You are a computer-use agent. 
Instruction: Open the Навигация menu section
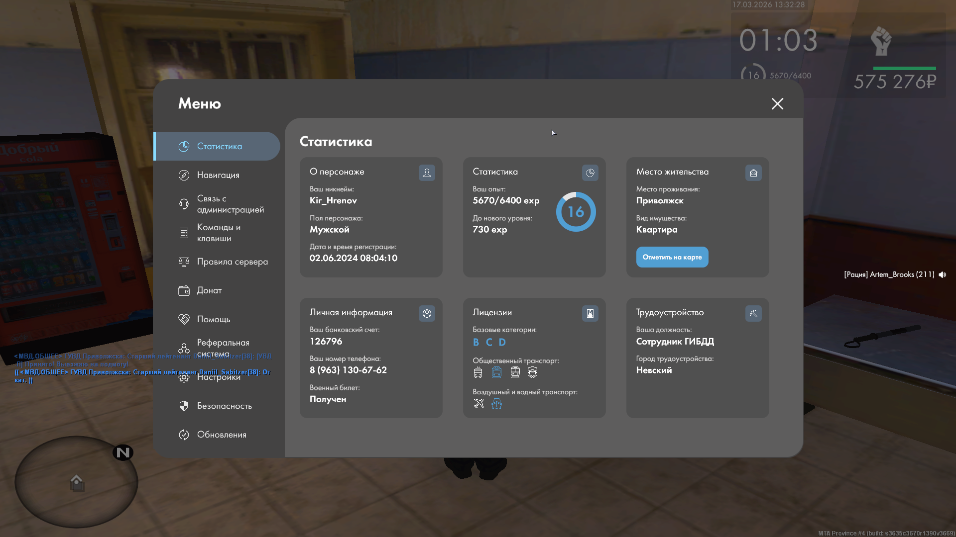218,175
